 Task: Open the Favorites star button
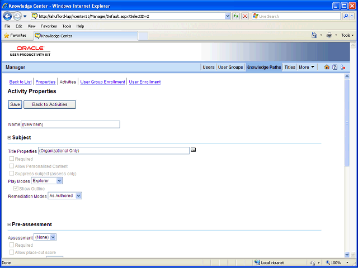coord(15,36)
